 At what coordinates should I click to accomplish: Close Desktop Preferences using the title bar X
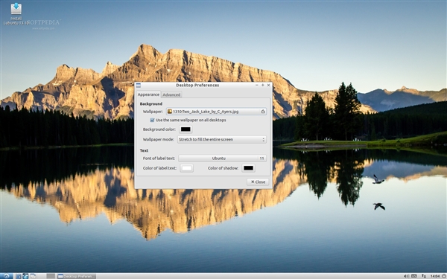point(268,85)
